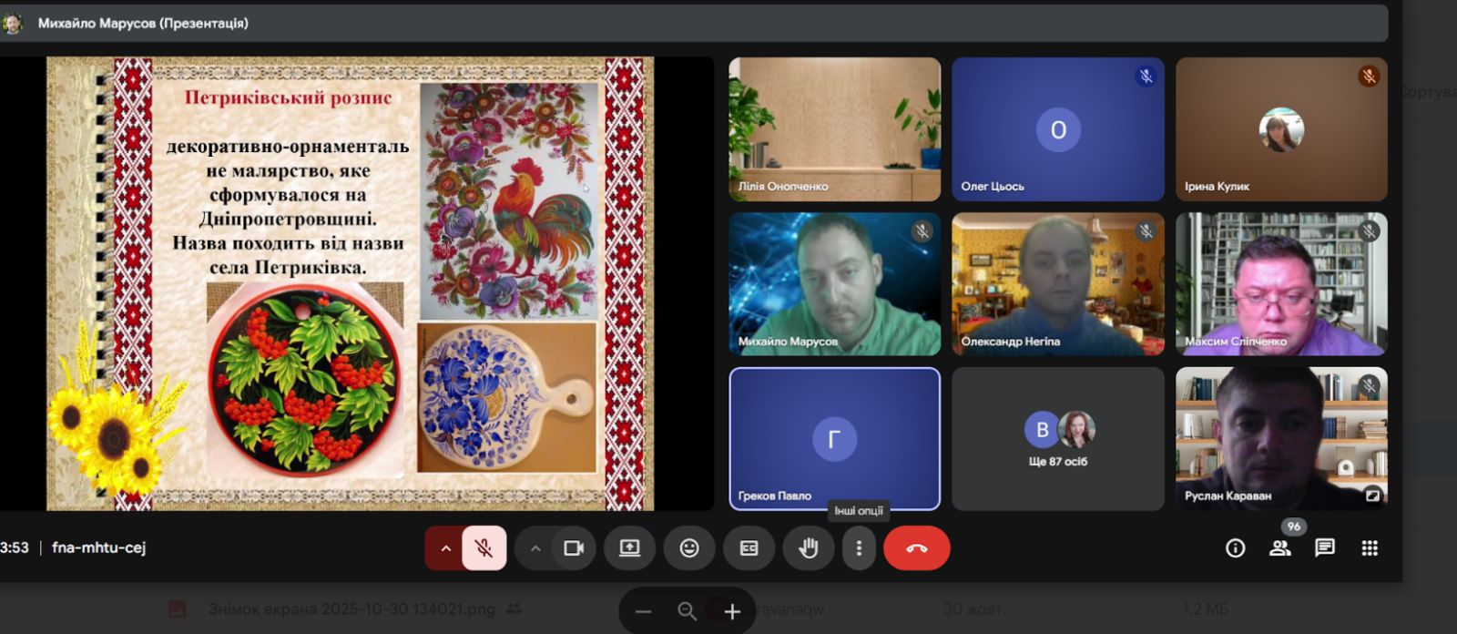Leave the call with red hang-up button

click(916, 548)
